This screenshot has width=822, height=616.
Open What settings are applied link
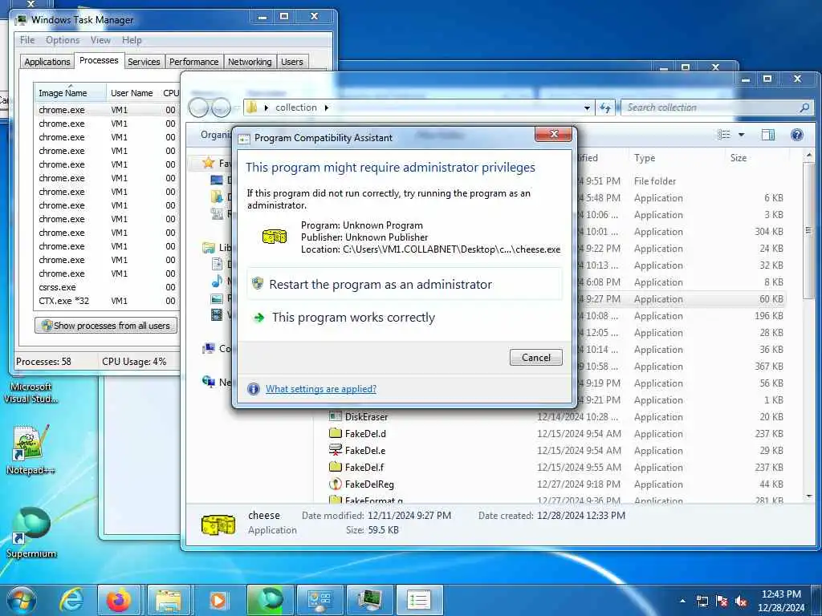point(321,389)
